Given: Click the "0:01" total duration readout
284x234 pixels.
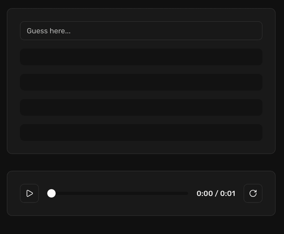Looking at the screenshot, I should tap(228, 193).
